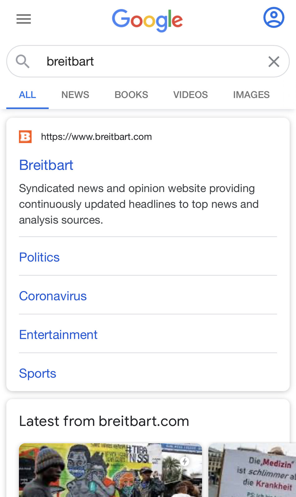This screenshot has width=296, height=497.
Task: Clear the search with the X icon
Action: tap(274, 62)
